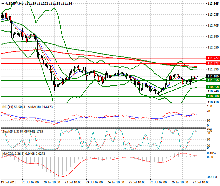
Task: Click the RSI scale value 100
Action: click(210, 106)
